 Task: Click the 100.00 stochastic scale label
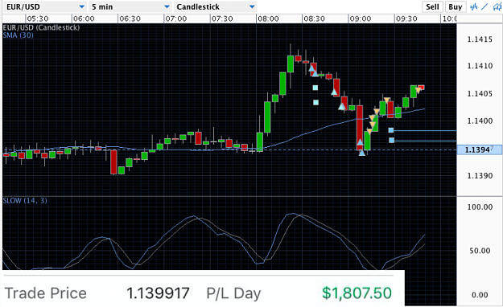coord(480,207)
